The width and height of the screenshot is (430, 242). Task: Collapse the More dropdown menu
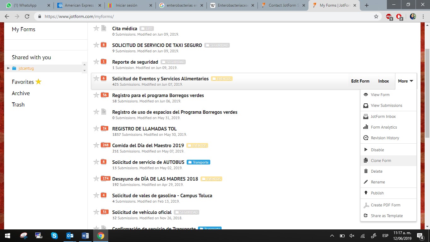(x=405, y=81)
